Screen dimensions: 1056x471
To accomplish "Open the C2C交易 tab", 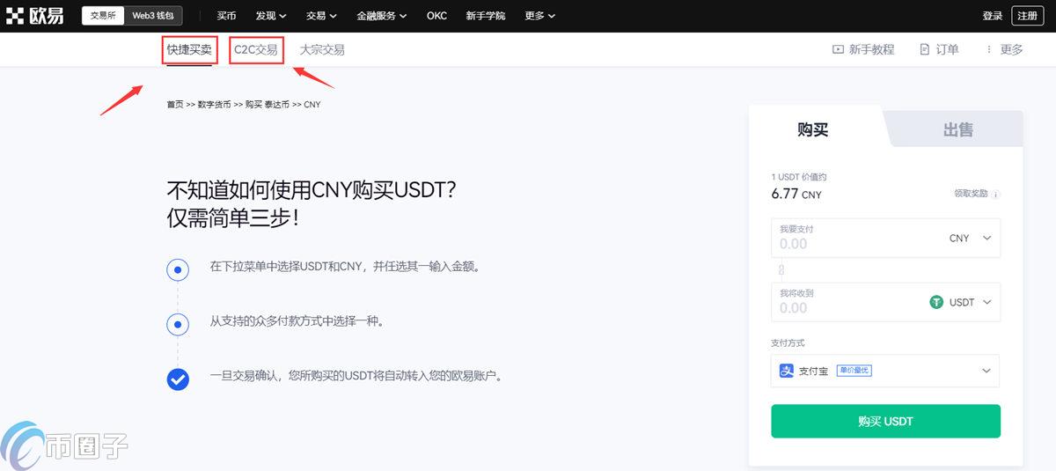I will tap(256, 50).
